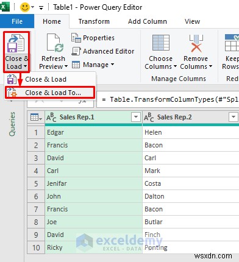Click the cell containing Ricky
The image size is (239, 262).
pos(93,247)
